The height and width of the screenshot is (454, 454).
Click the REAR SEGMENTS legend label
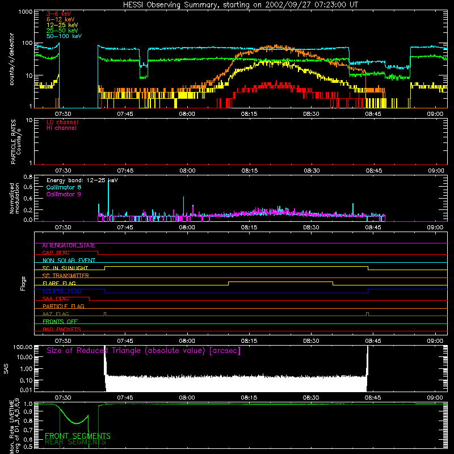[x=75, y=442]
